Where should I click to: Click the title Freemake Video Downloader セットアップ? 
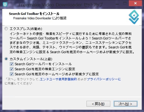(61, 5)
